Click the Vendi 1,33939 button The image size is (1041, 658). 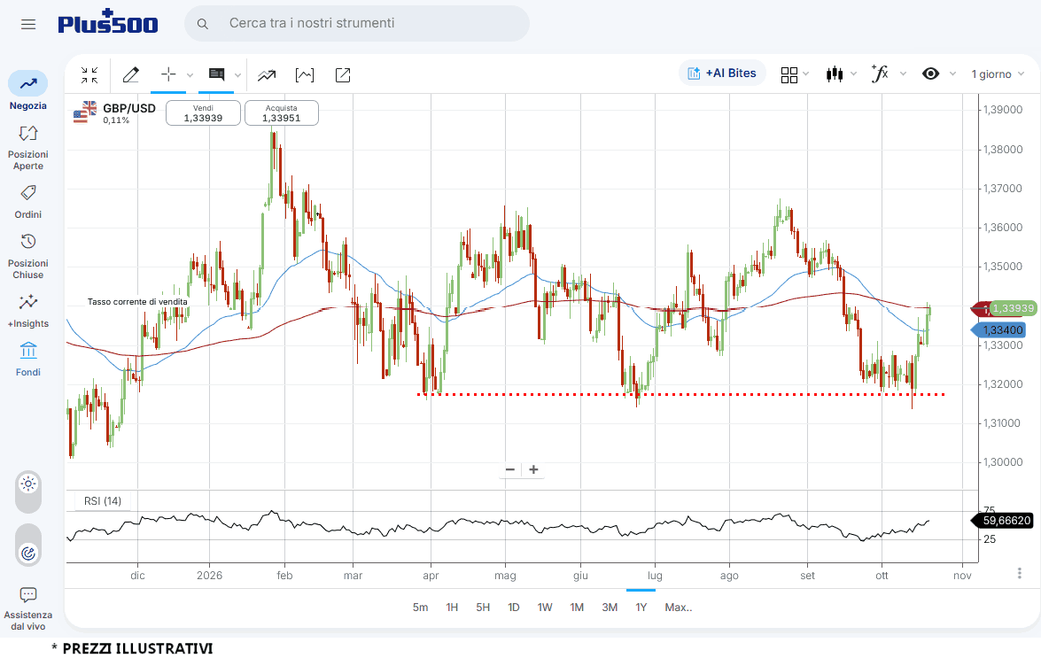[x=203, y=112]
